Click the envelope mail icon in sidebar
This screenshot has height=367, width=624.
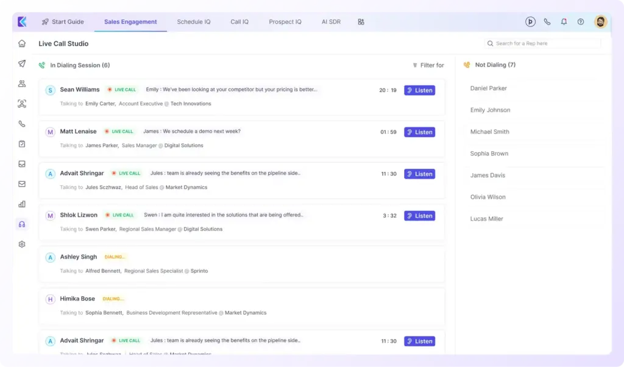pyautogui.click(x=22, y=184)
